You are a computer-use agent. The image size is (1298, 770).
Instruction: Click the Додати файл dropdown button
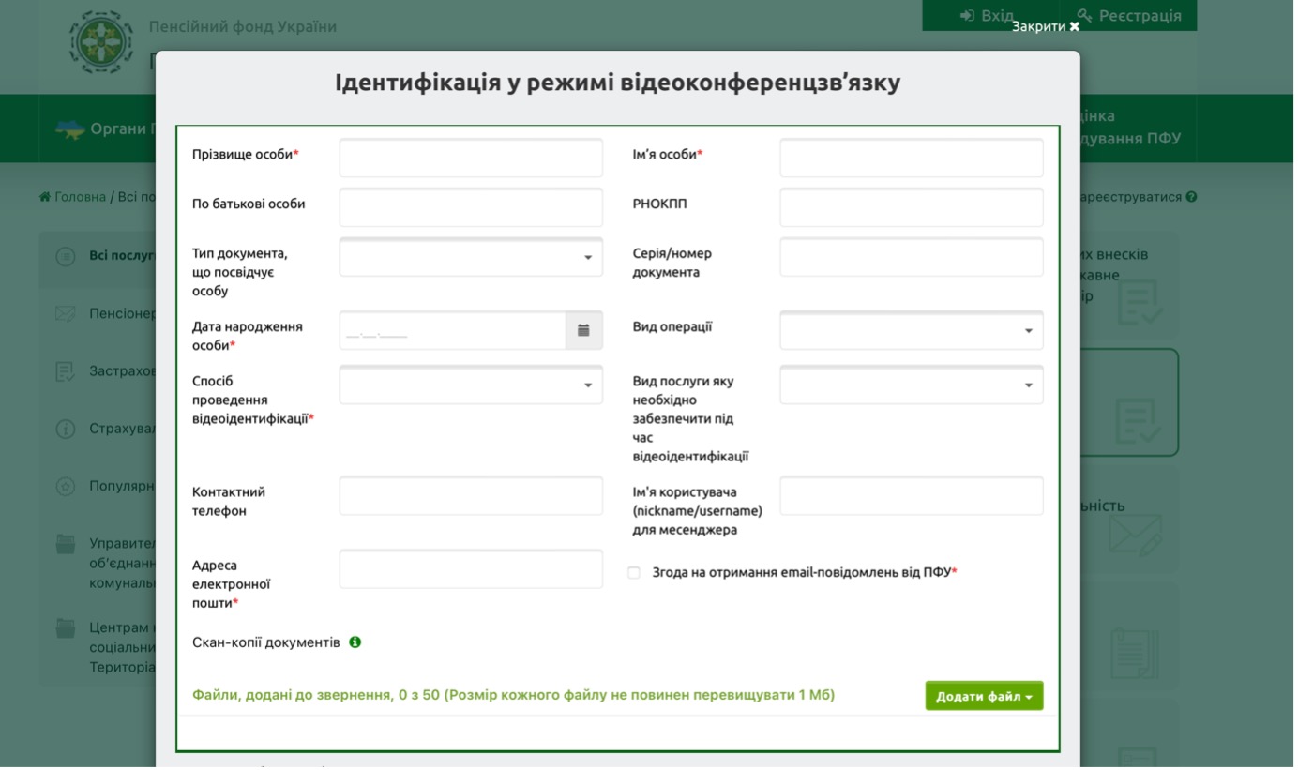987,698
